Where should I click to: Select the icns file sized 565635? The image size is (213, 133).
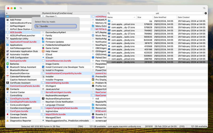pos(157,37)
